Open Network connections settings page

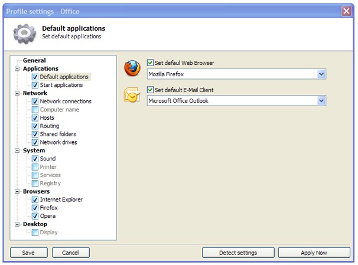tap(66, 102)
